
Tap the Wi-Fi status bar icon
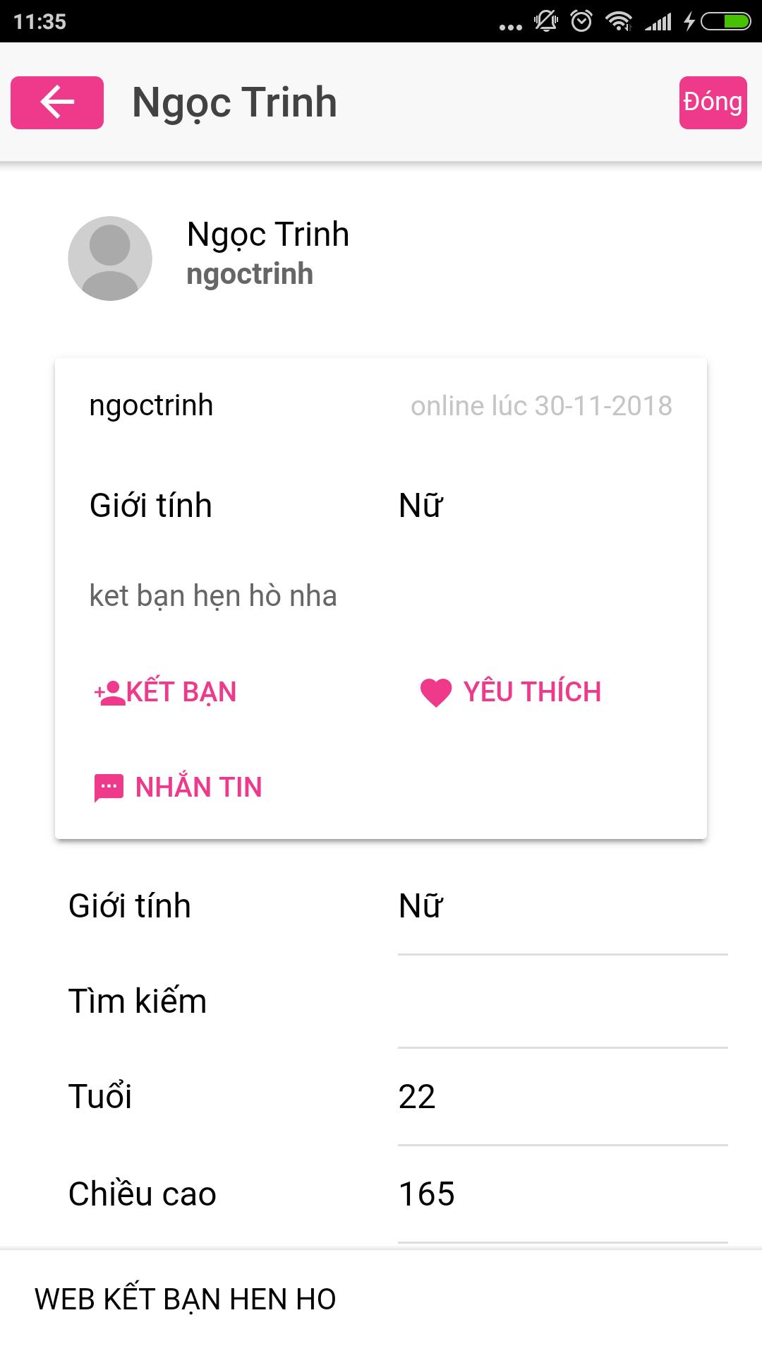(x=619, y=21)
